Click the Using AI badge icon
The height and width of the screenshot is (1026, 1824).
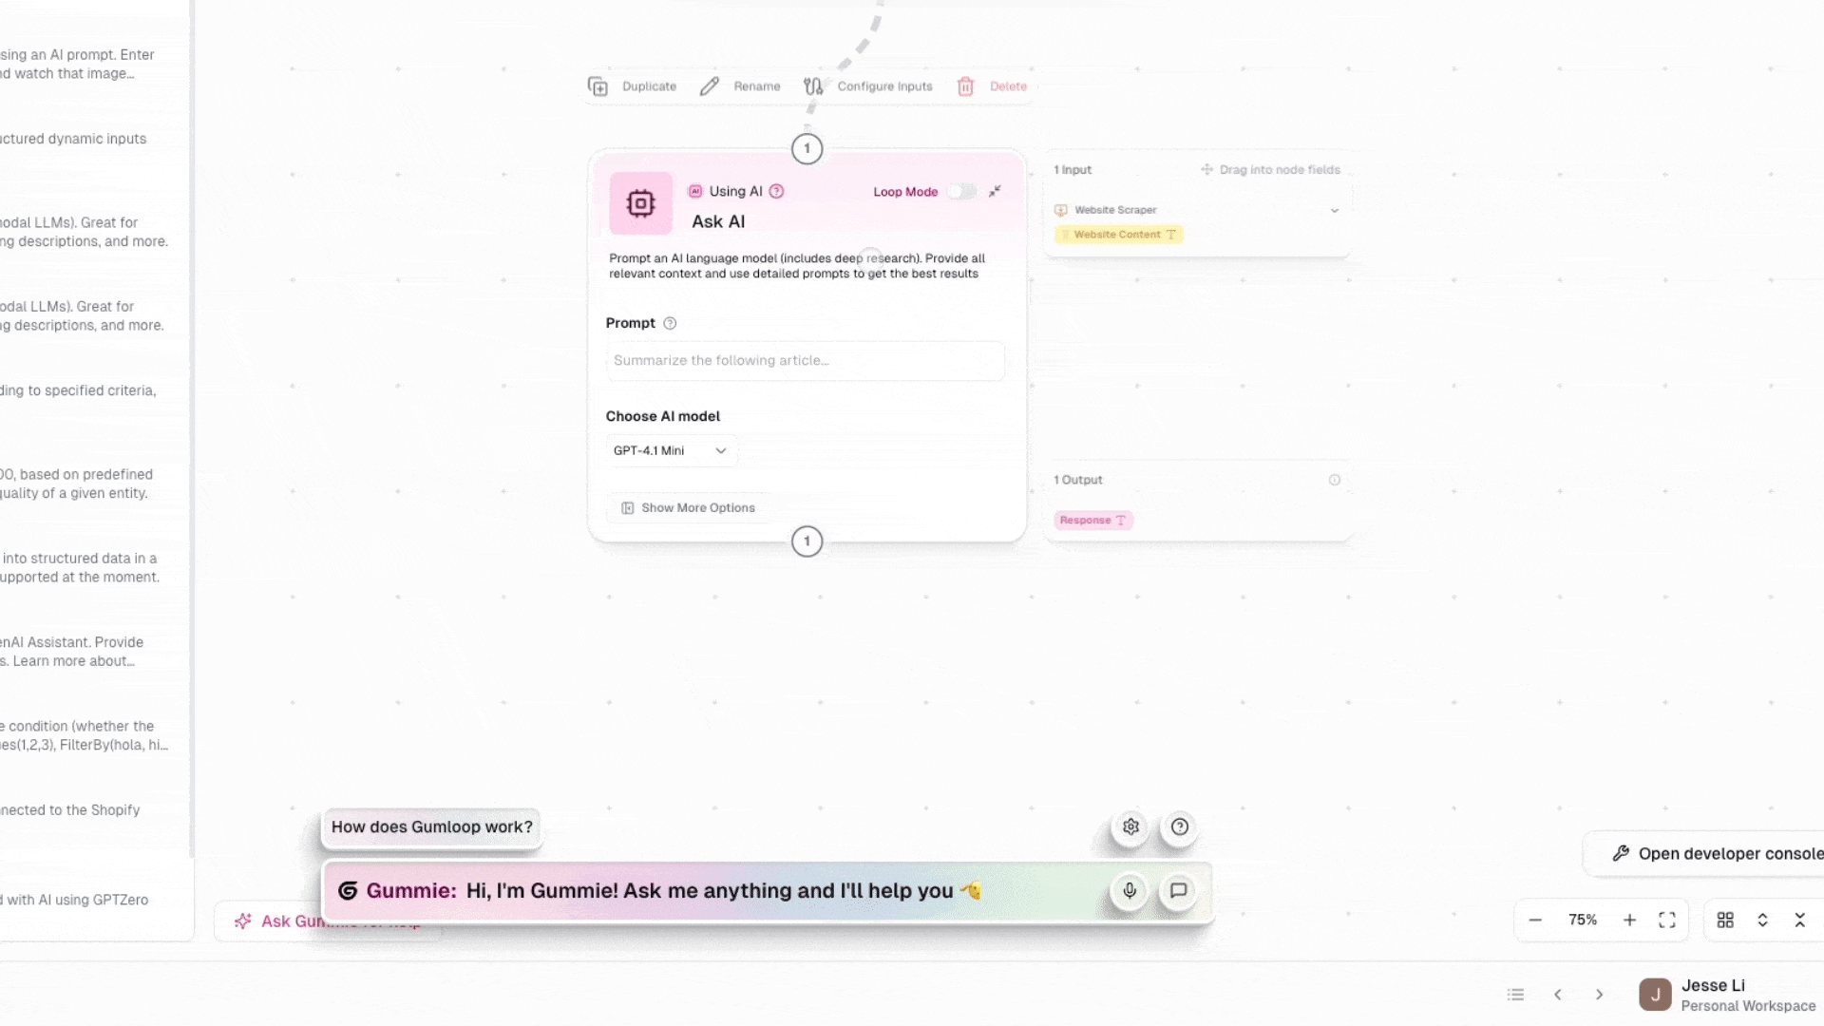pyautogui.click(x=695, y=191)
